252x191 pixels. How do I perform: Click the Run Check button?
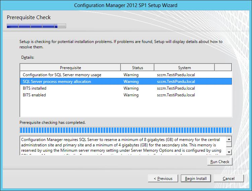(220, 161)
